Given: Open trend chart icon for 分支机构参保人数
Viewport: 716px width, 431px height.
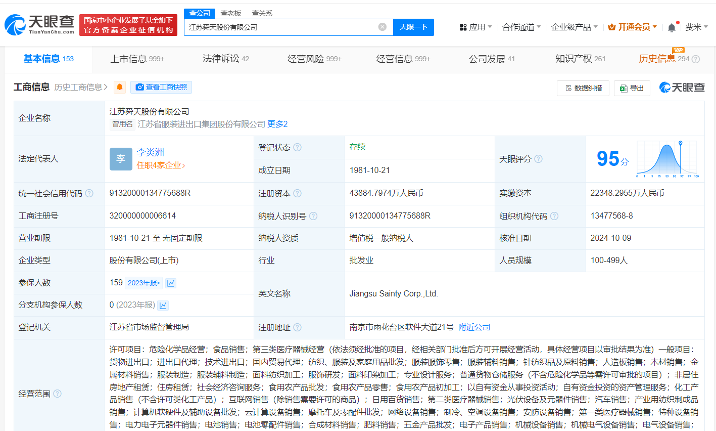Looking at the screenshot, I should click(x=163, y=305).
